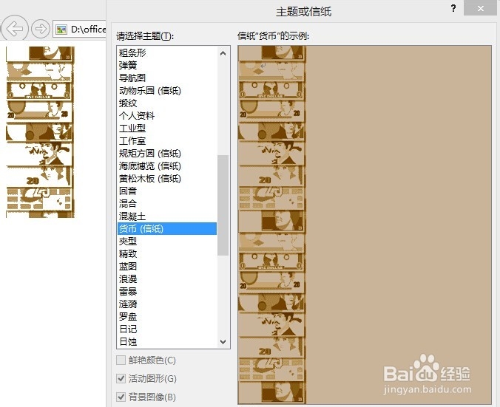Select the 黄松木板 (信纸) theme
This screenshot has width=500, height=407.
(167, 178)
